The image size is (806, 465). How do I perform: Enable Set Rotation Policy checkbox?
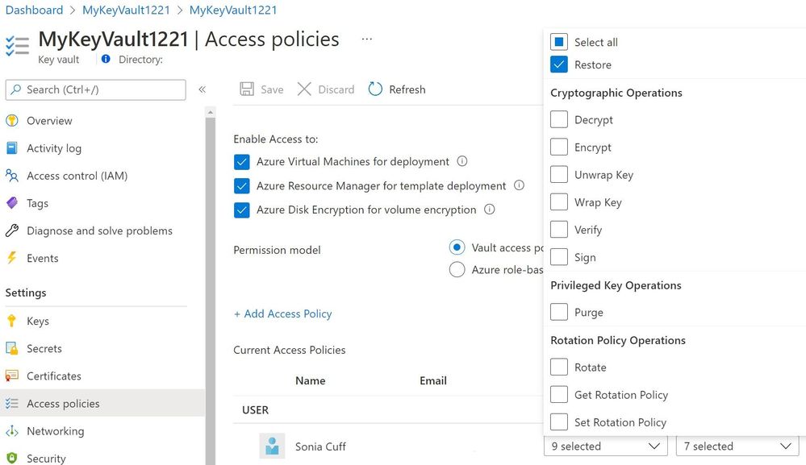coord(559,422)
